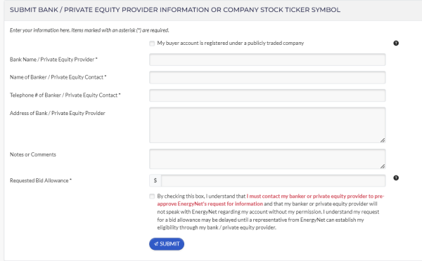The width and height of the screenshot is (422, 261).
Task: Click the Requested Bid Allowance amount field
Action: coord(273,180)
